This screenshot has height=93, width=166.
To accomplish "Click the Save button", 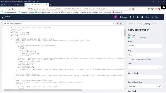I will click(147, 17).
